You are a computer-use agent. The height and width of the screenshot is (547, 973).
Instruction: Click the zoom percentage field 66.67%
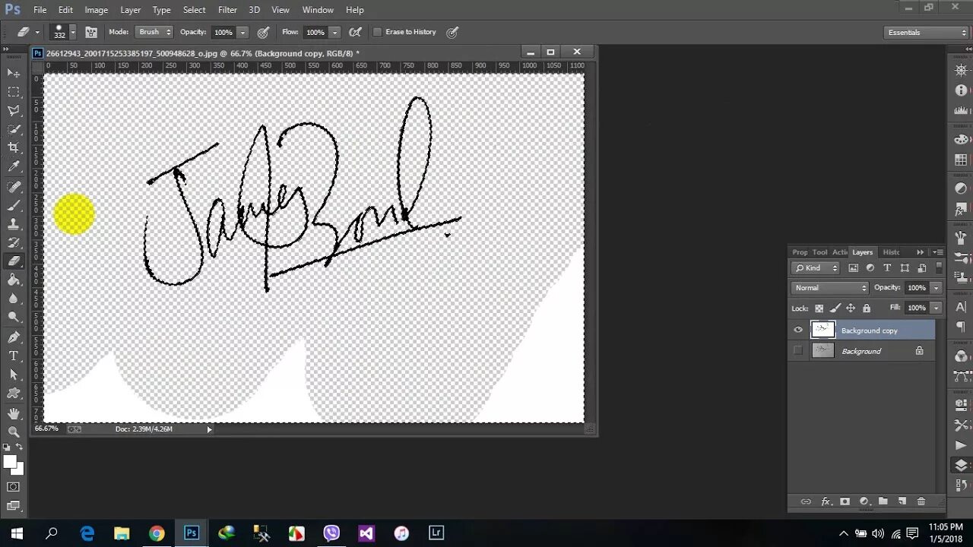46,429
